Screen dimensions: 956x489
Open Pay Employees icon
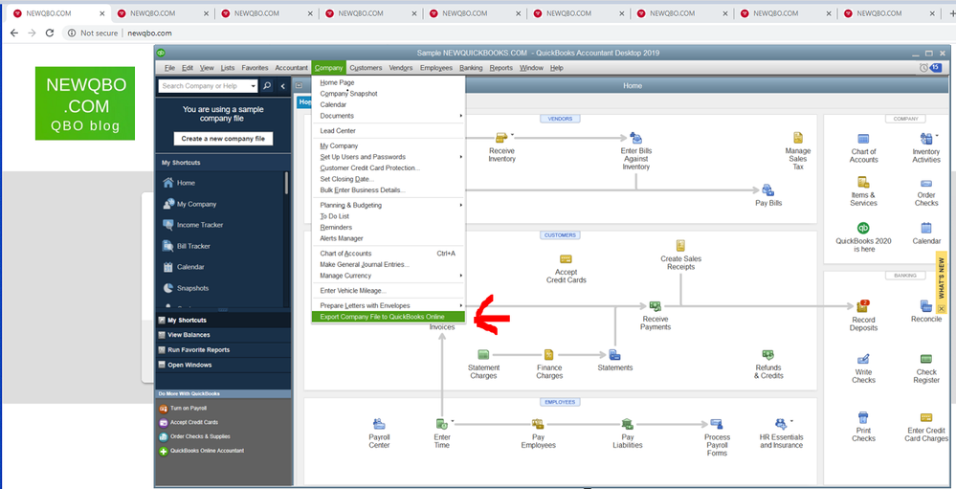pyautogui.click(x=538, y=424)
